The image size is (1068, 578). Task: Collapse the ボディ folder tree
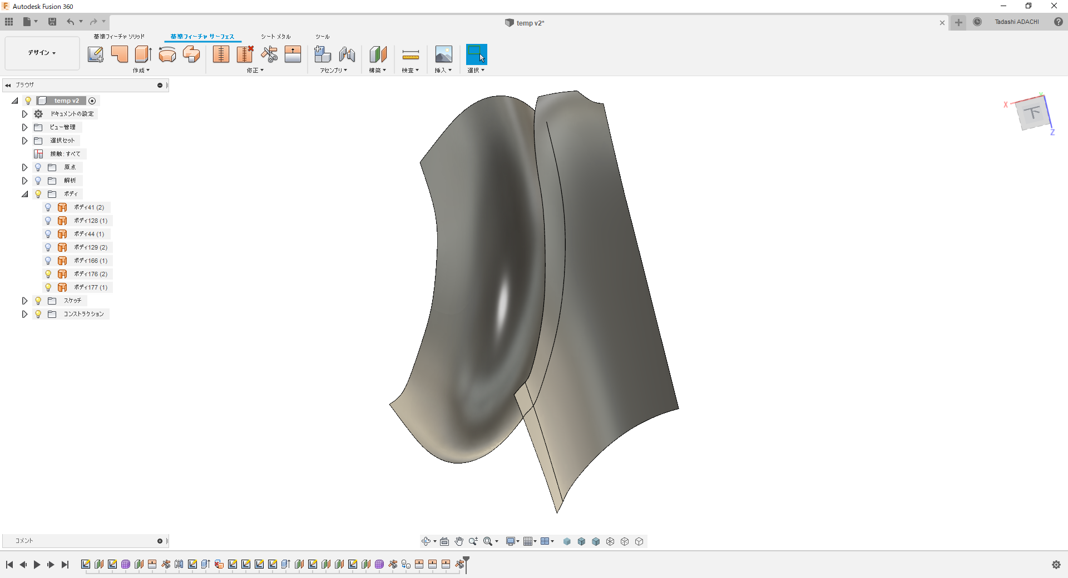[24, 194]
